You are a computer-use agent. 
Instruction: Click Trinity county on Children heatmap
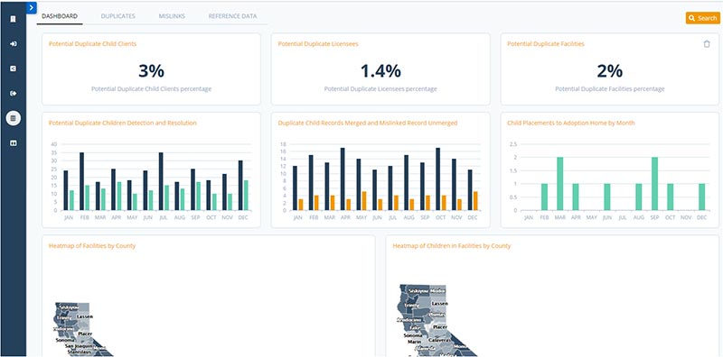(411, 305)
